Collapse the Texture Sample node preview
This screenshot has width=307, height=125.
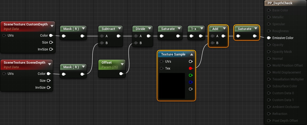click(x=192, y=54)
